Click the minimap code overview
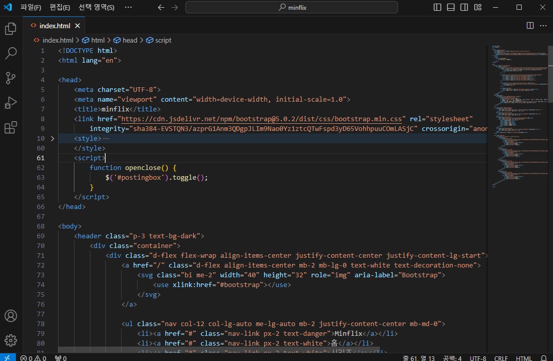The height and width of the screenshot is (361, 553). [519, 117]
